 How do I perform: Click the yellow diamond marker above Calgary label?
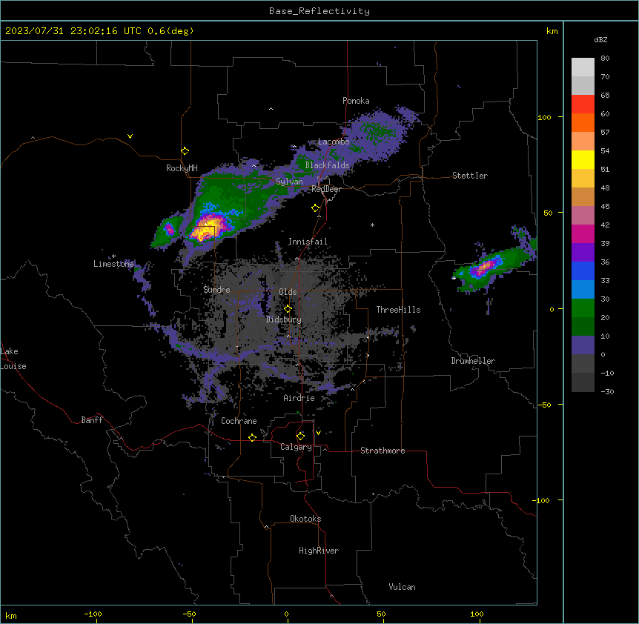click(300, 437)
